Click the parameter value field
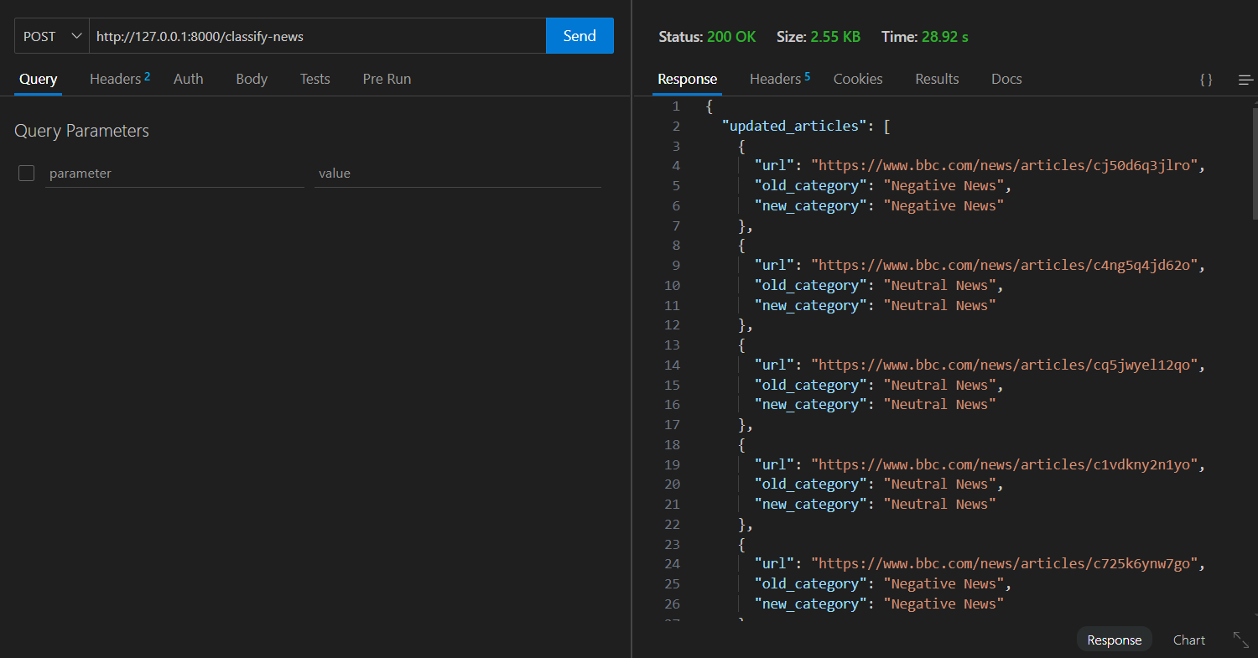The height and width of the screenshot is (658, 1258). tap(458, 174)
